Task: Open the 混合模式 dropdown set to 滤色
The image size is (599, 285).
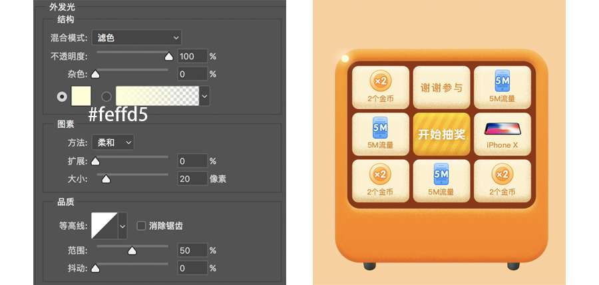Action: [x=136, y=37]
